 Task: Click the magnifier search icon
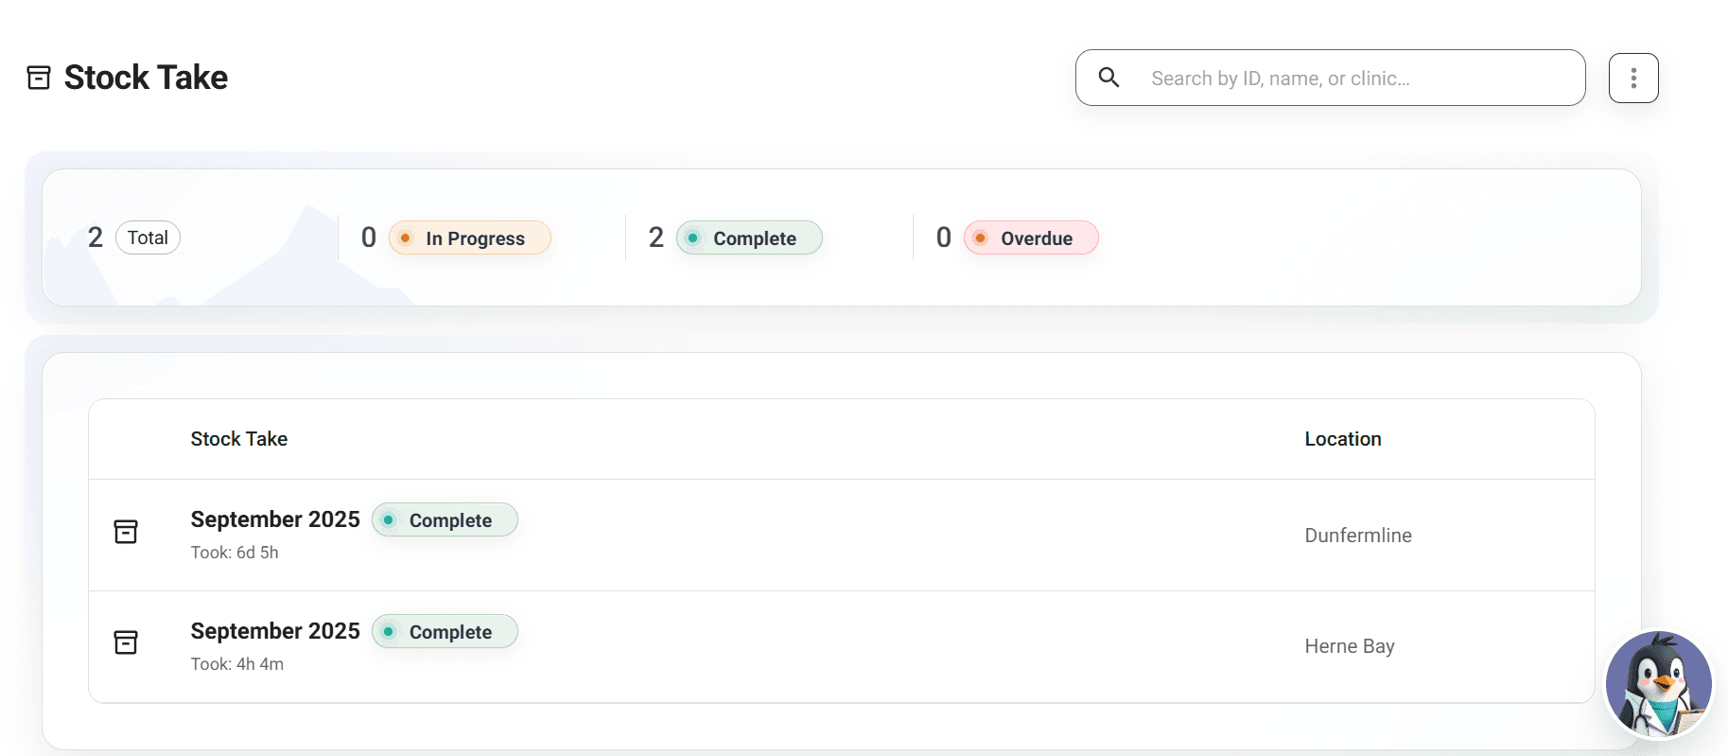[1108, 78]
